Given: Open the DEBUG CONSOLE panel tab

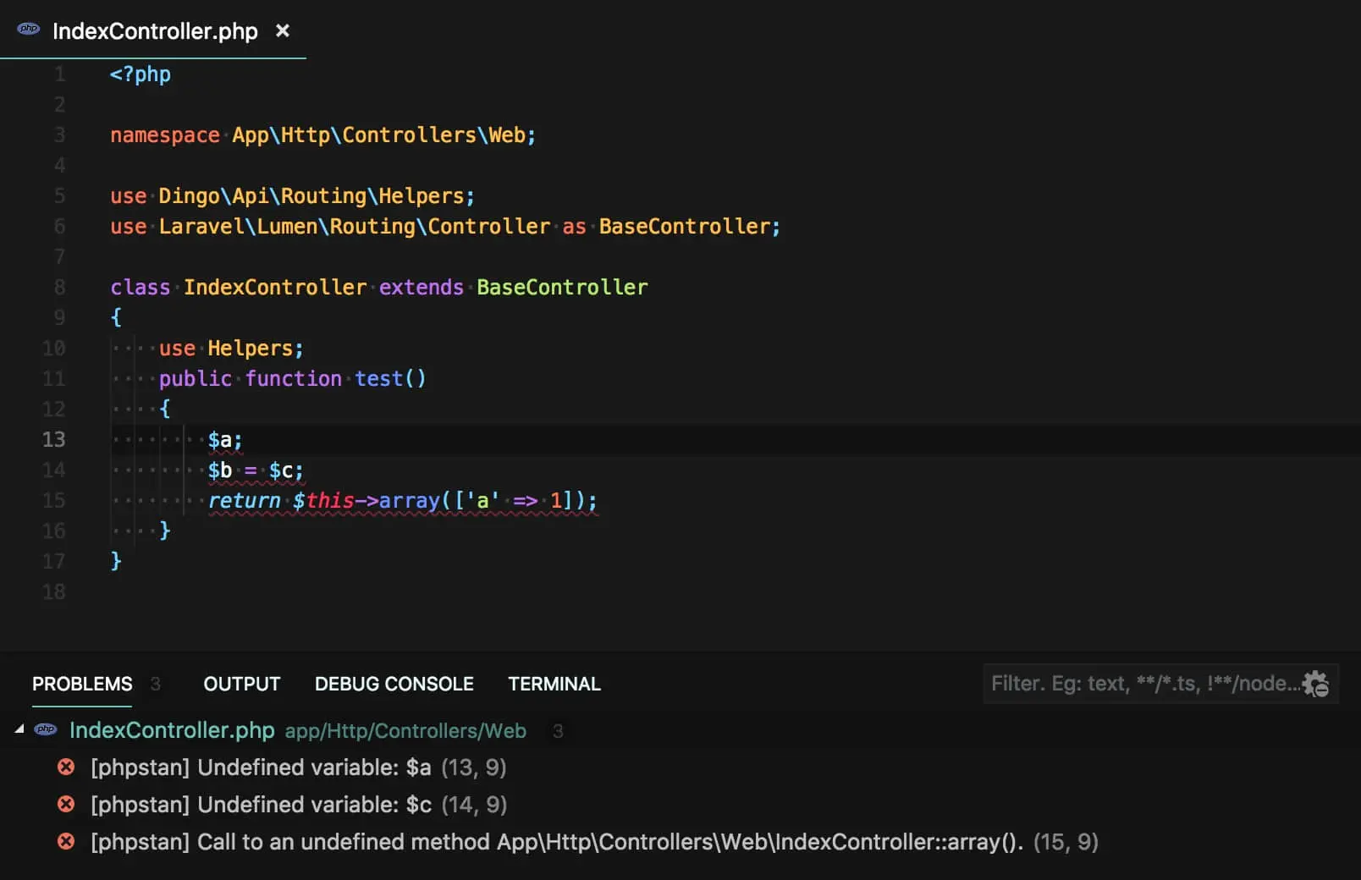Looking at the screenshot, I should pos(394,684).
